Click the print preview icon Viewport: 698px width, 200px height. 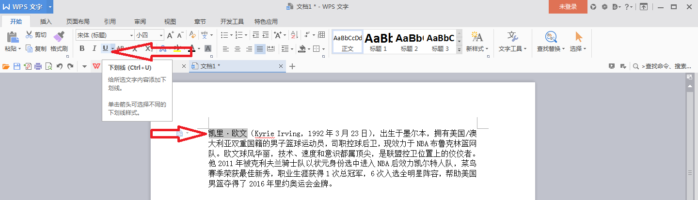point(48,66)
